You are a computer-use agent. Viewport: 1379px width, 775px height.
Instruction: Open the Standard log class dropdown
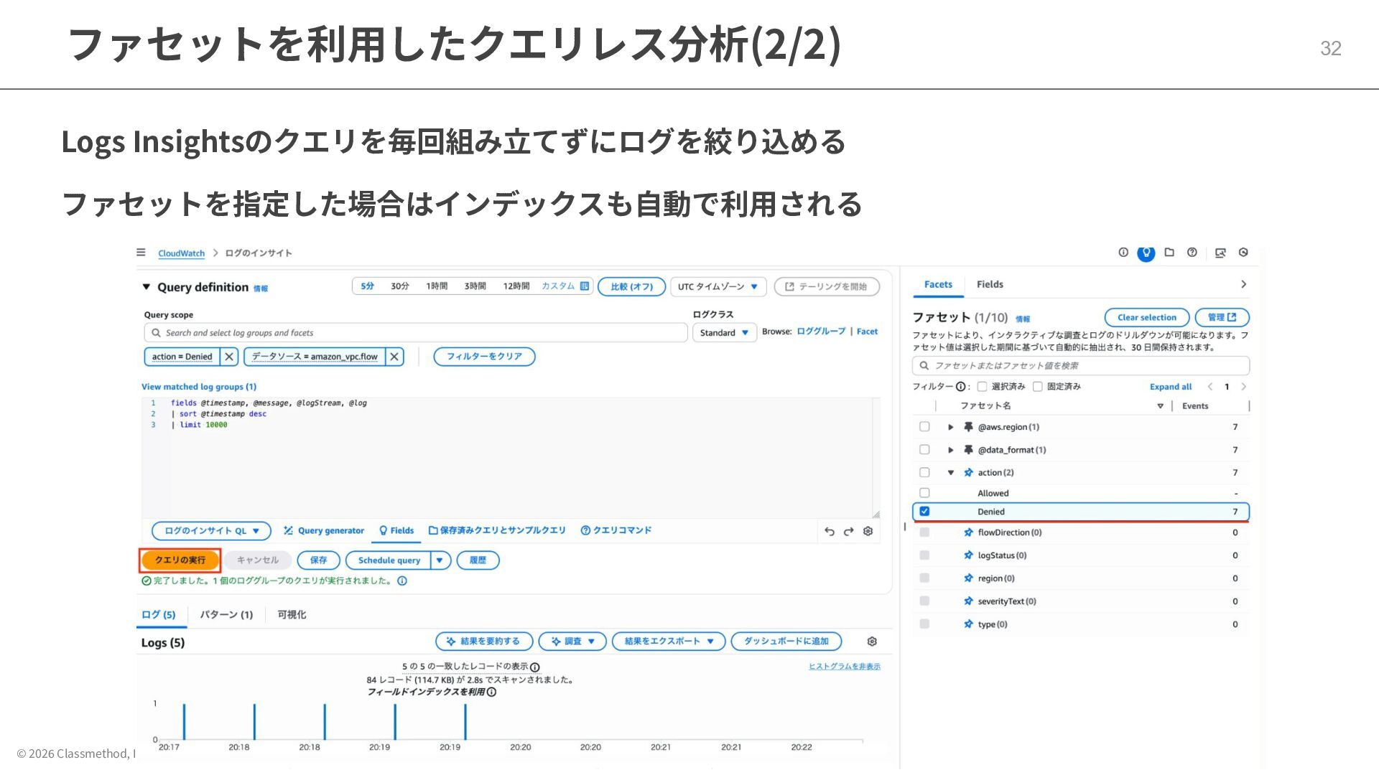click(724, 333)
